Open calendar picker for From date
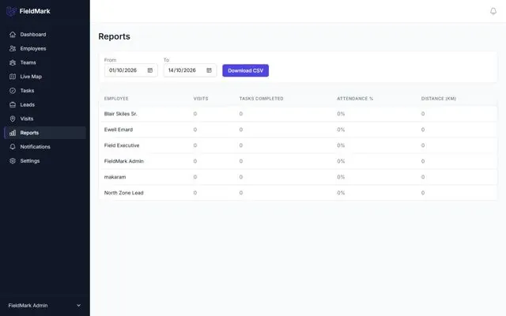506x316 pixels. (x=150, y=70)
